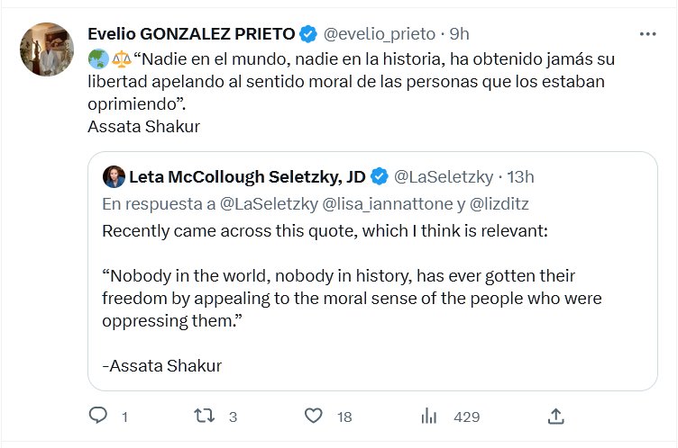Open the three-dot more options menu
678x448 pixels.
pyautogui.click(x=647, y=34)
